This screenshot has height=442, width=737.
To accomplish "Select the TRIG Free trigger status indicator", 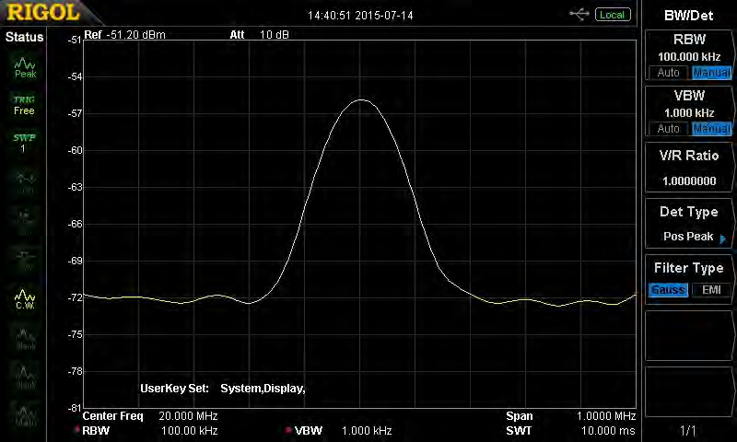I will tap(24, 105).
